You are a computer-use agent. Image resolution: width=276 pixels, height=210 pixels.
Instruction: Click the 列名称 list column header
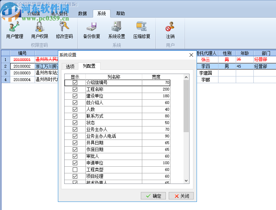tap(114, 77)
